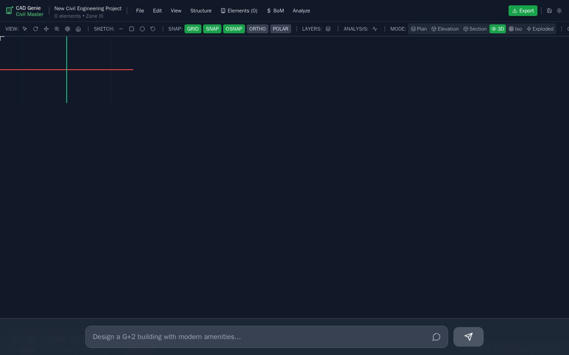Viewport: 569px width, 355px height.
Task: Click the zoom in magnifier icon
Action: coord(57,29)
